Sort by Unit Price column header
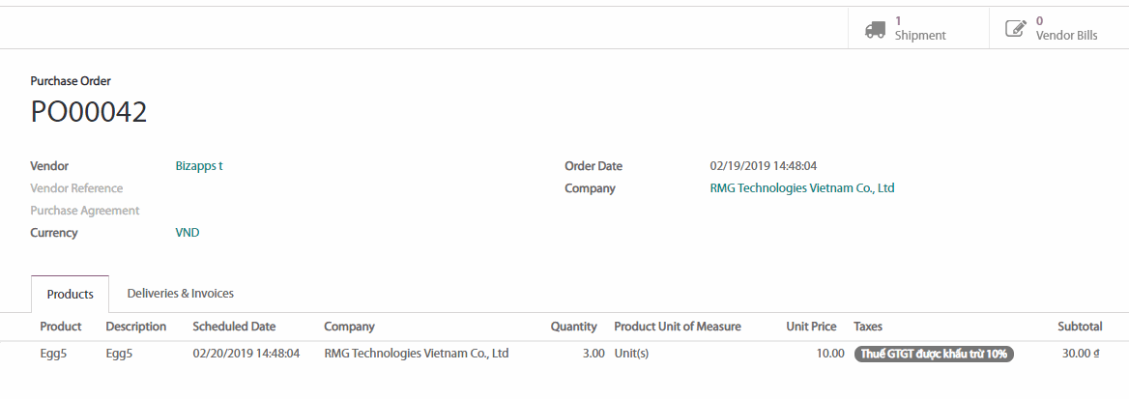The width and height of the screenshot is (1129, 399). pyautogui.click(x=811, y=327)
